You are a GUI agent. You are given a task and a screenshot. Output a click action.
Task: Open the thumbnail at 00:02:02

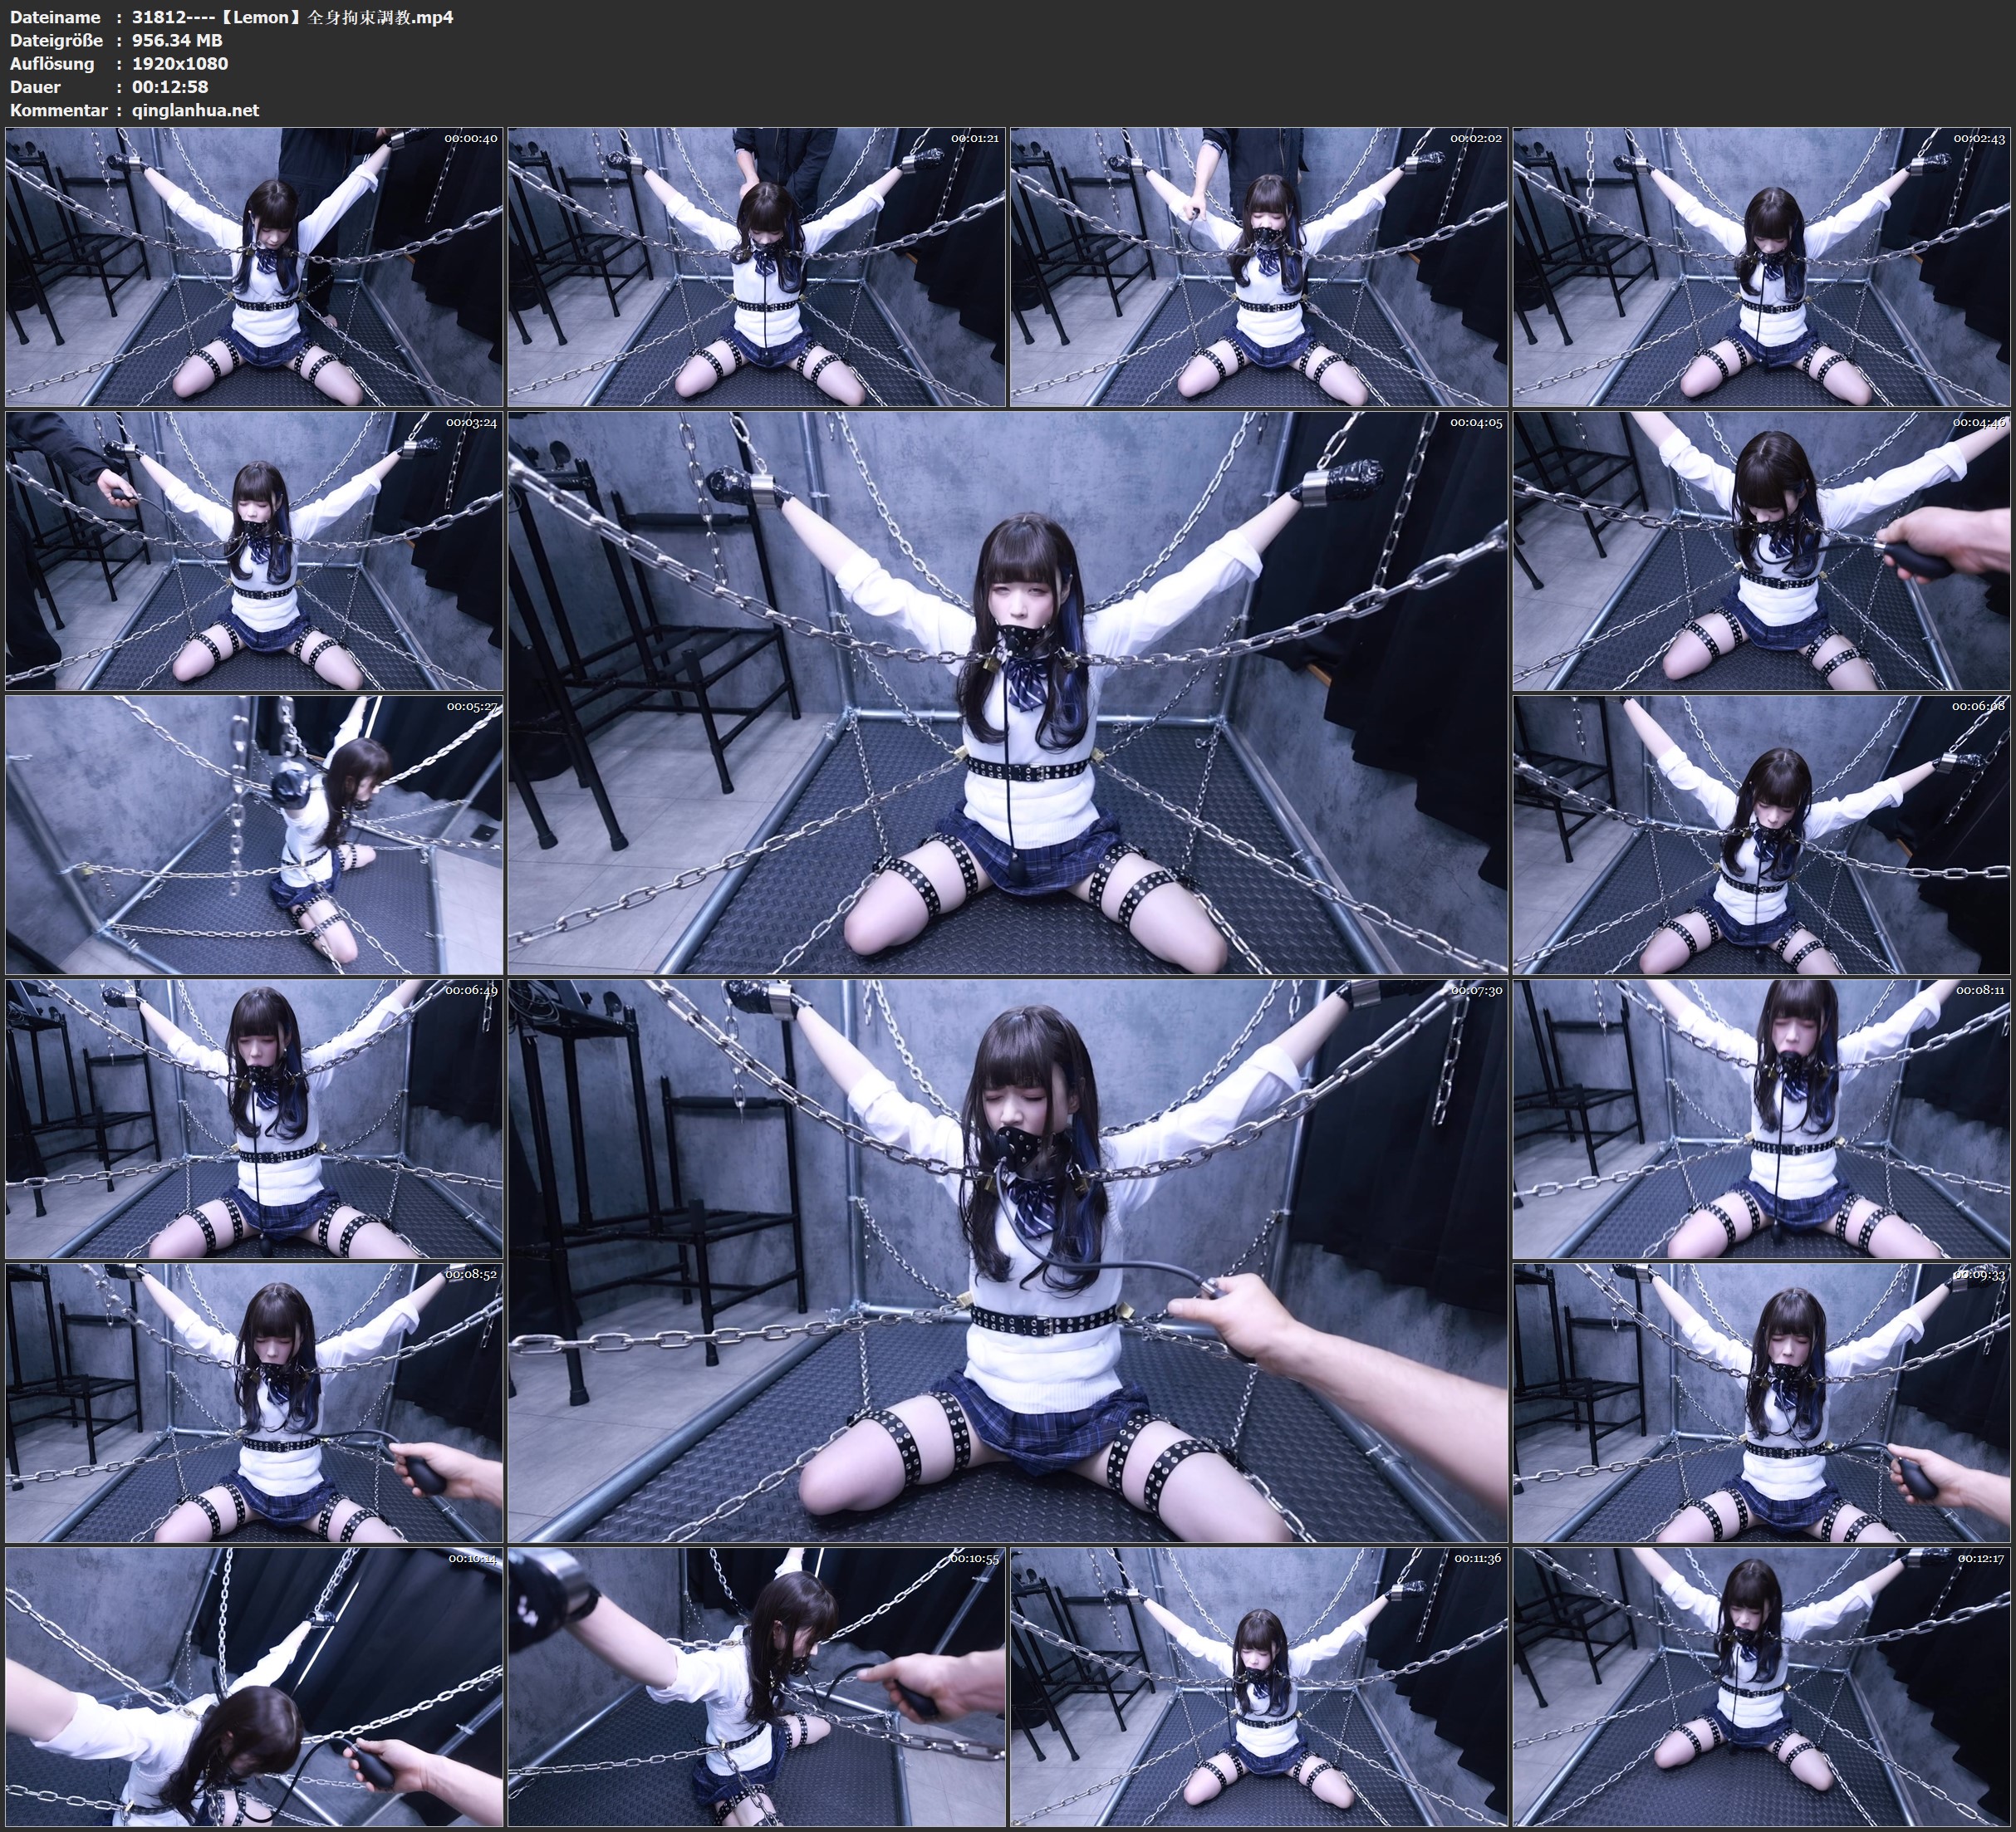(x=1259, y=266)
